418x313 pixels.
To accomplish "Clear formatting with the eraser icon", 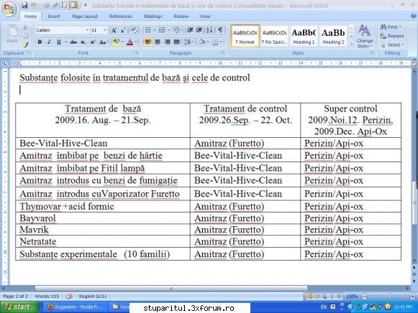I will [134, 30].
